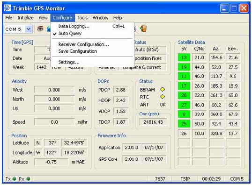252x185 pixels.
Task: Click the Rx green indicator light
Action: [x=28, y=179]
